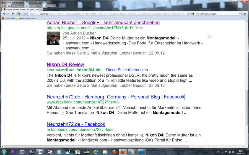The height and width of the screenshot is (155, 249).
Task: Expand the URL history dropdown arrow
Action: [185, 14]
